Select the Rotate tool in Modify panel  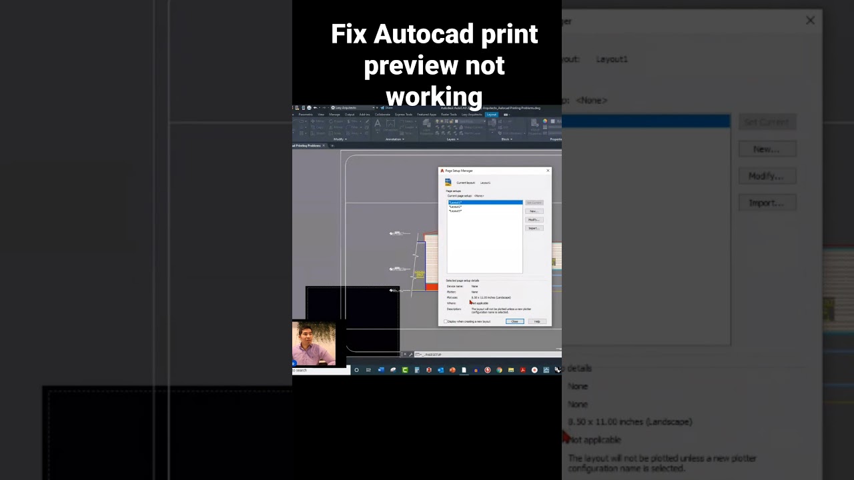(x=336, y=121)
